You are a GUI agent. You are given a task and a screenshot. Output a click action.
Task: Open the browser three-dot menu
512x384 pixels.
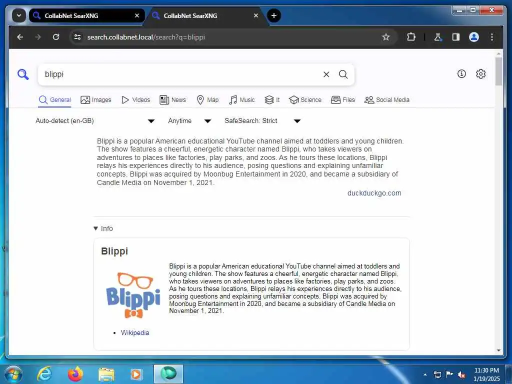[x=492, y=37]
